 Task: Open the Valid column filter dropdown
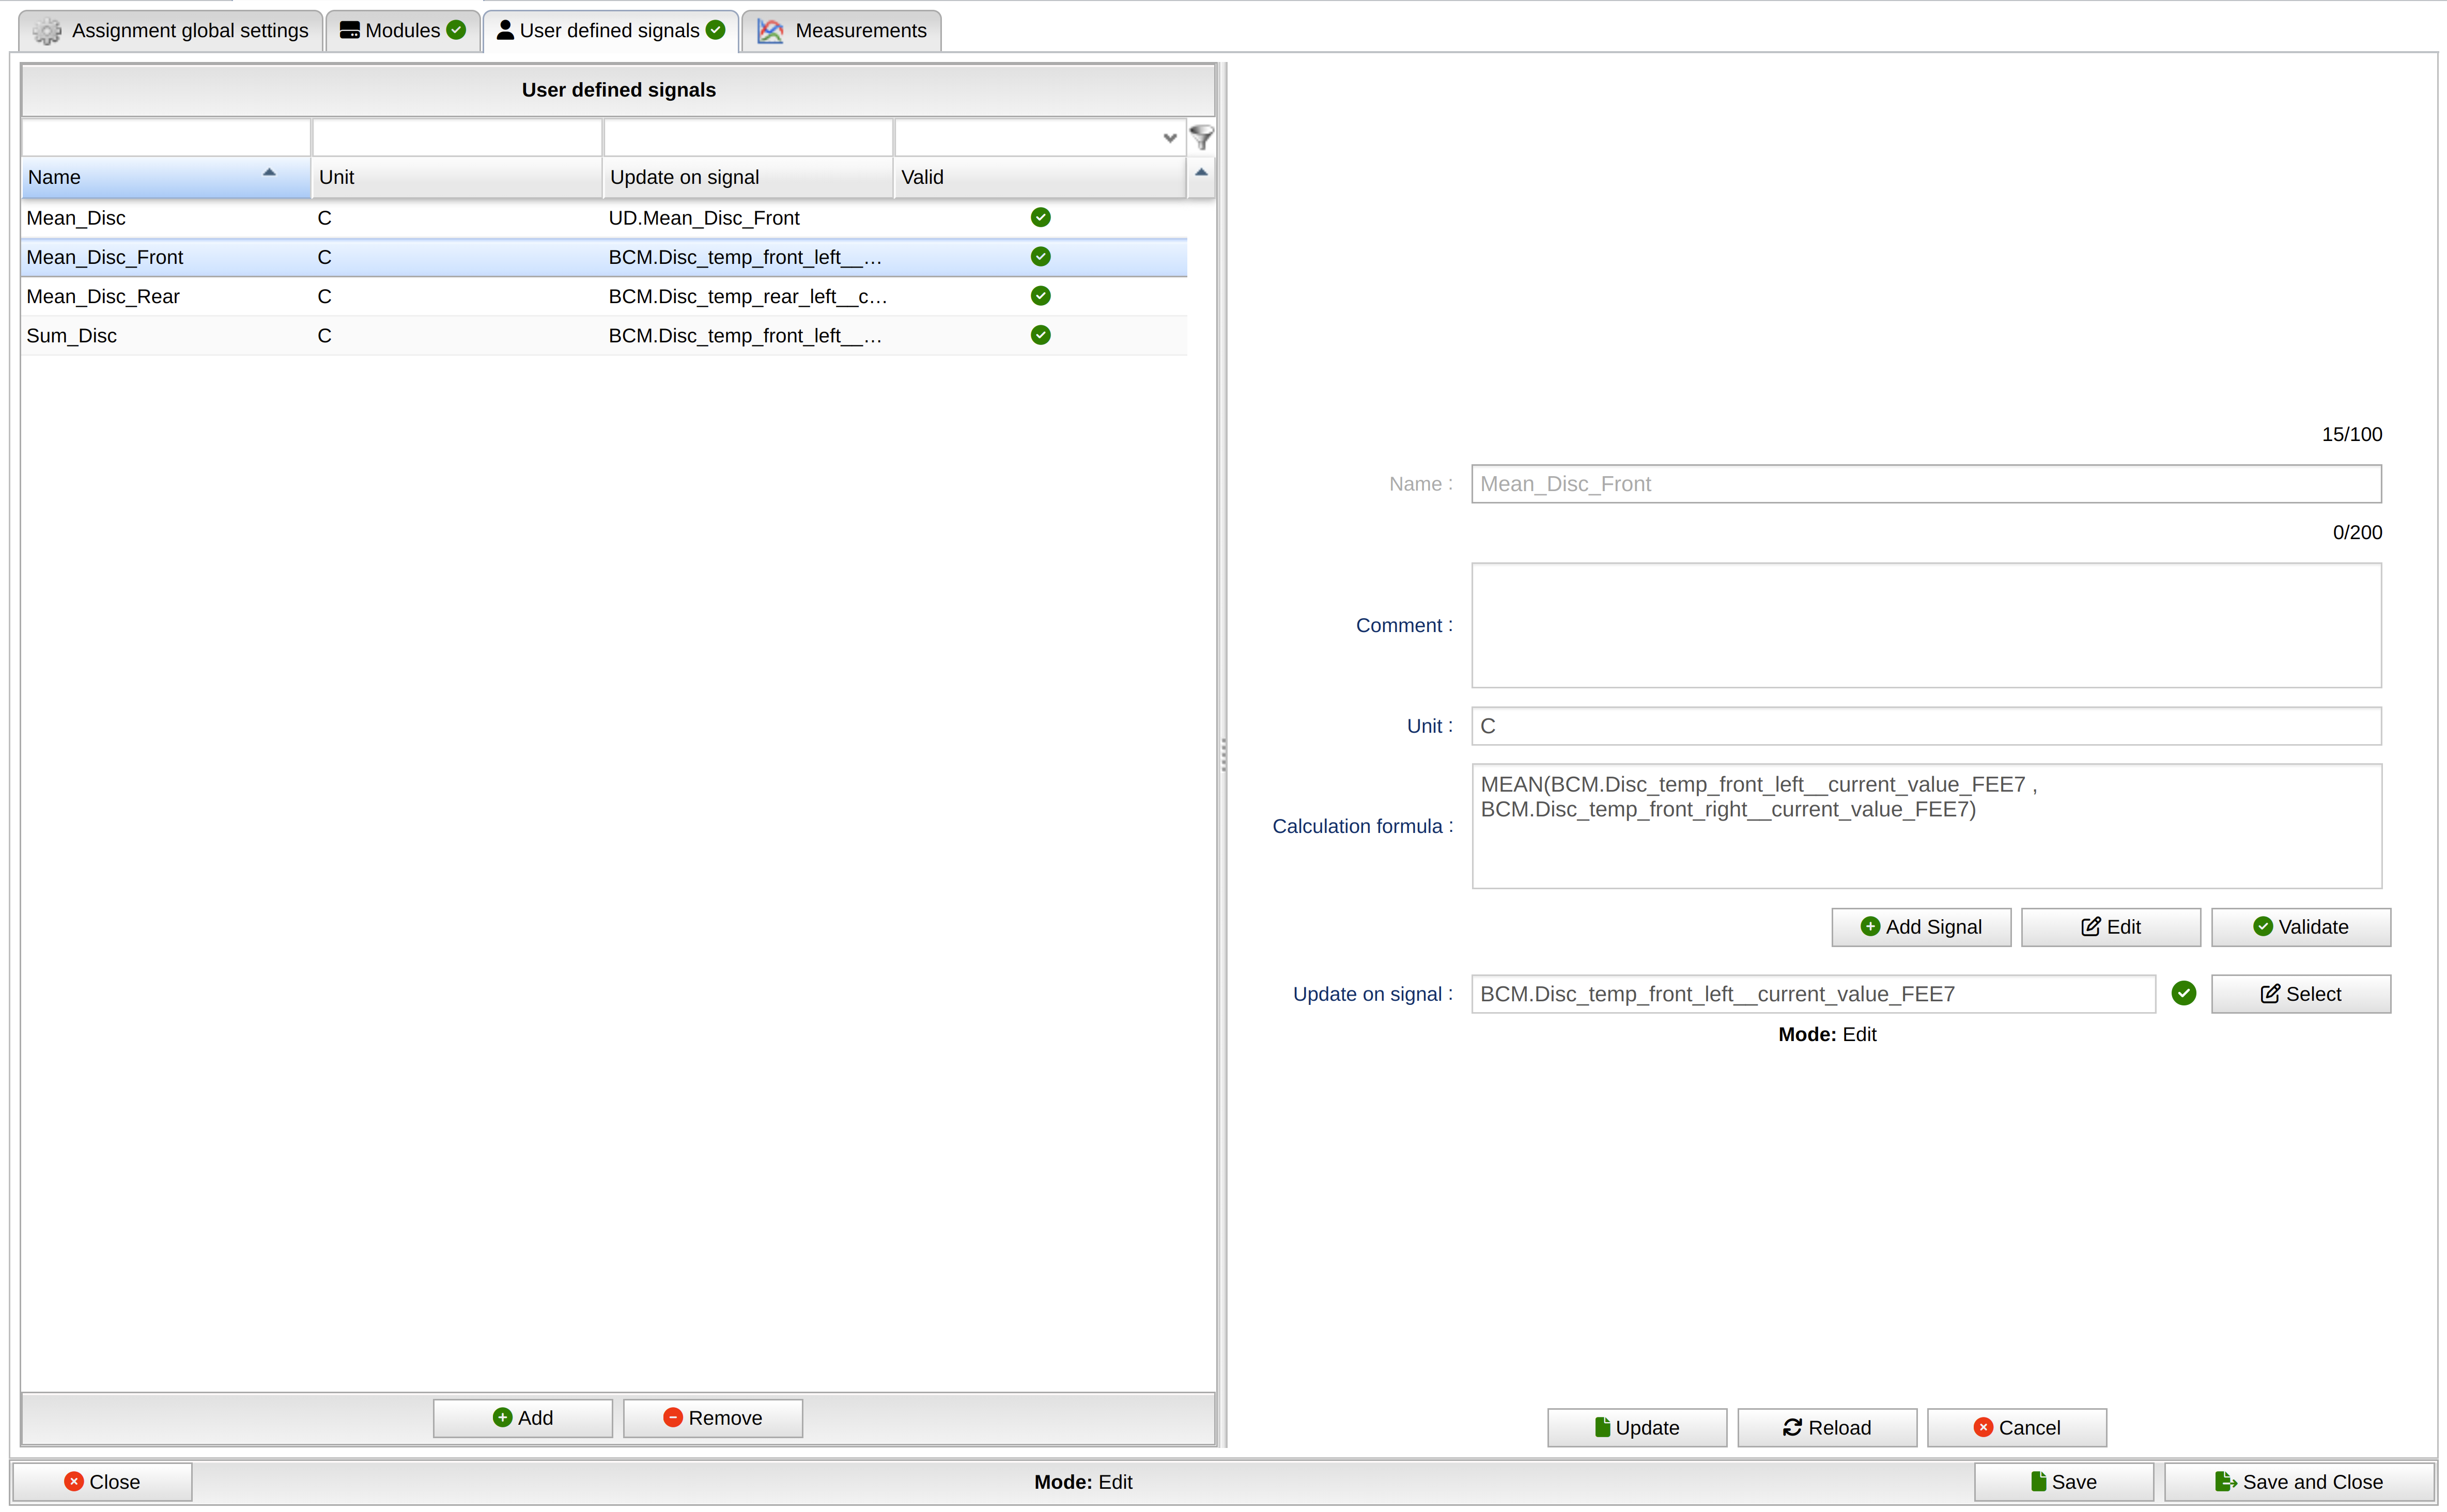tap(1169, 138)
